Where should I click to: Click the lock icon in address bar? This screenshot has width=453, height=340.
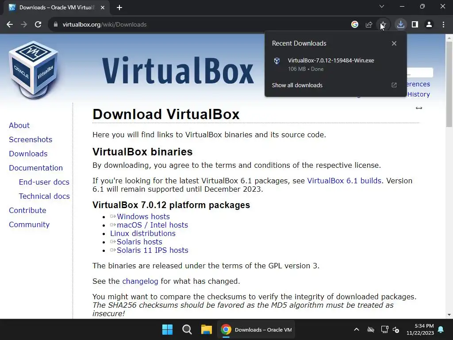click(x=56, y=25)
